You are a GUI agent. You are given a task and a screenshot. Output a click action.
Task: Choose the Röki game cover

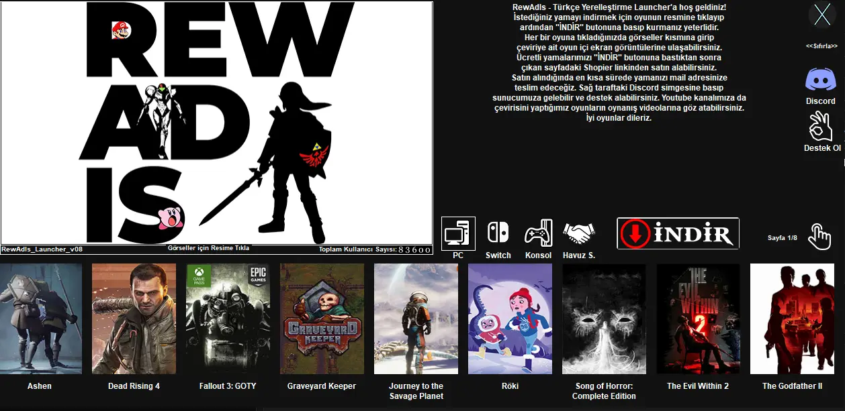pyautogui.click(x=510, y=318)
